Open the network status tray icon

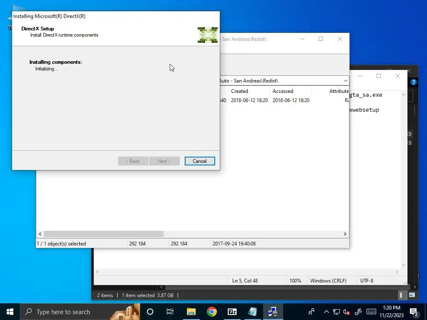337,312
